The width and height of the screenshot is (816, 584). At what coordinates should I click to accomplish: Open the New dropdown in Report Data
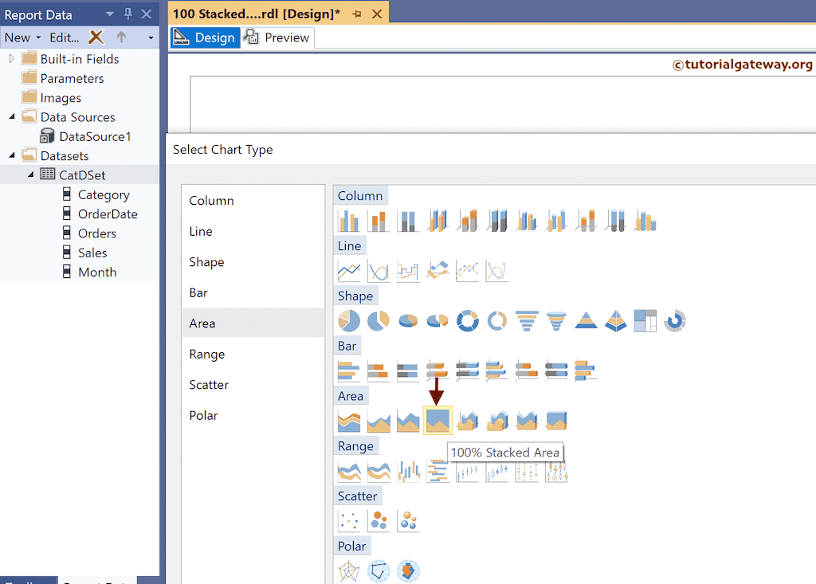coord(22,37)
